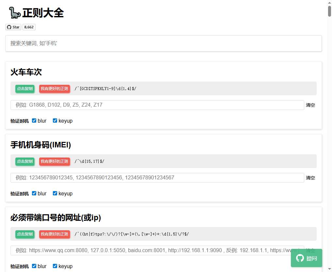Image resolution: width=332 pixels, height=272 pixels.
Task: Toggle keyup checkbox under 手机机身码(IMEI)
Action: click(x=55, y=193)
